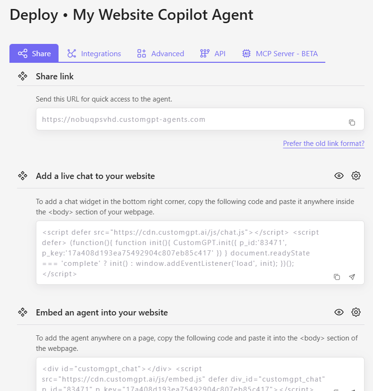Copy the live chat script code
Screen dimensions: 373x391
point(337,277)
